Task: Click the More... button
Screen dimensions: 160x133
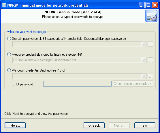Action: point(15,125)
